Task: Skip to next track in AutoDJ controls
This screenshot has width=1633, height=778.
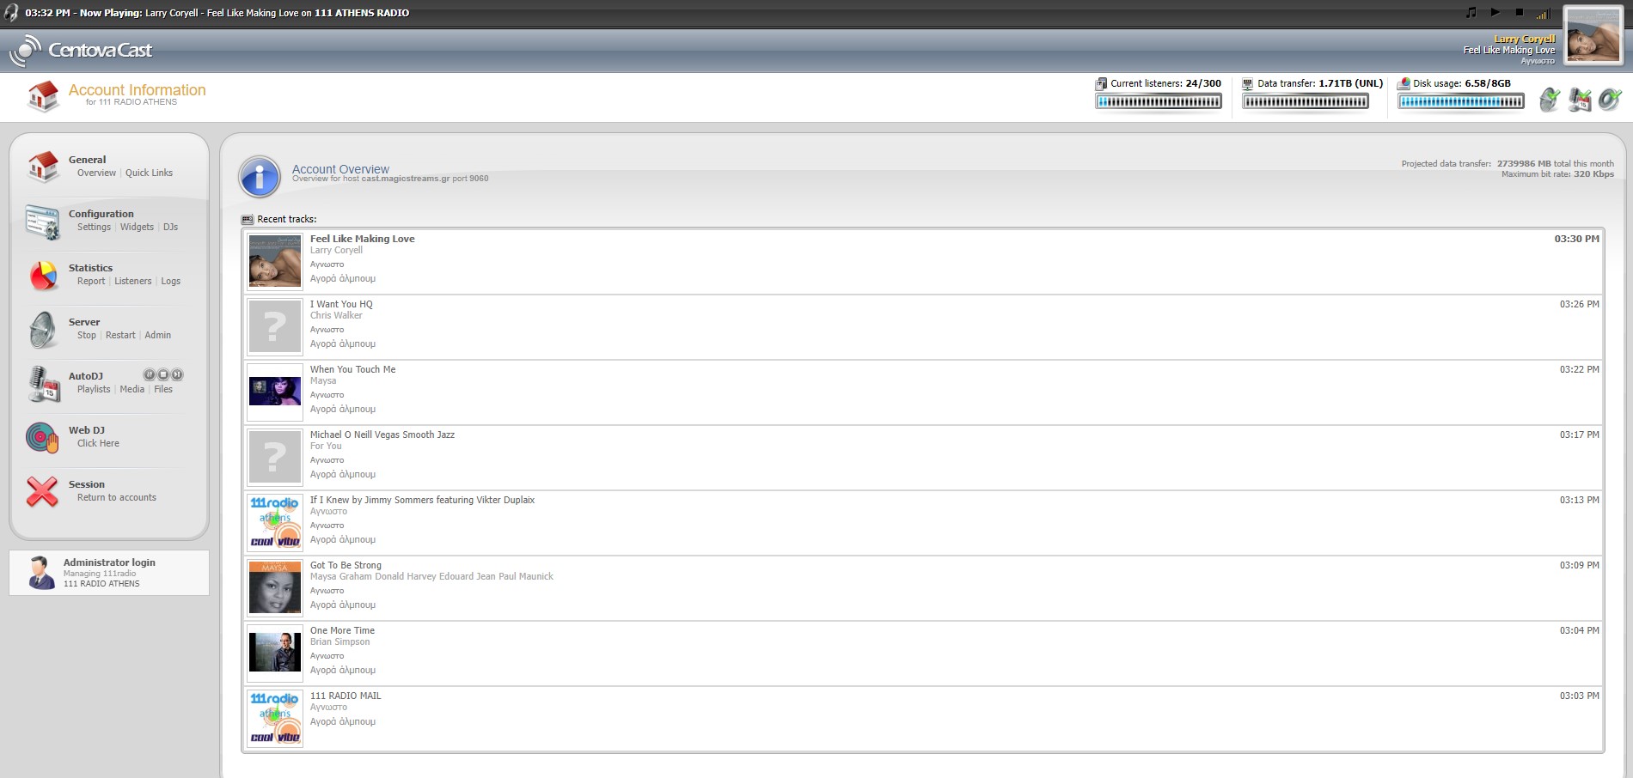Action: 177,374
